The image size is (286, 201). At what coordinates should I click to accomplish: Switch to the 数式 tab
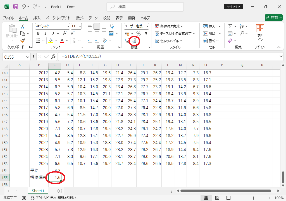80,18
